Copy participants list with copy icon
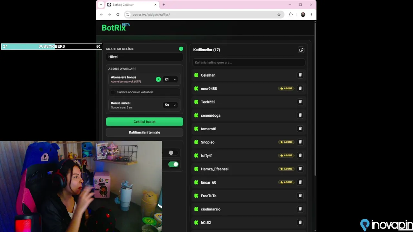The image size is (413, 232). pyautogui.click(x=301, y=50)
